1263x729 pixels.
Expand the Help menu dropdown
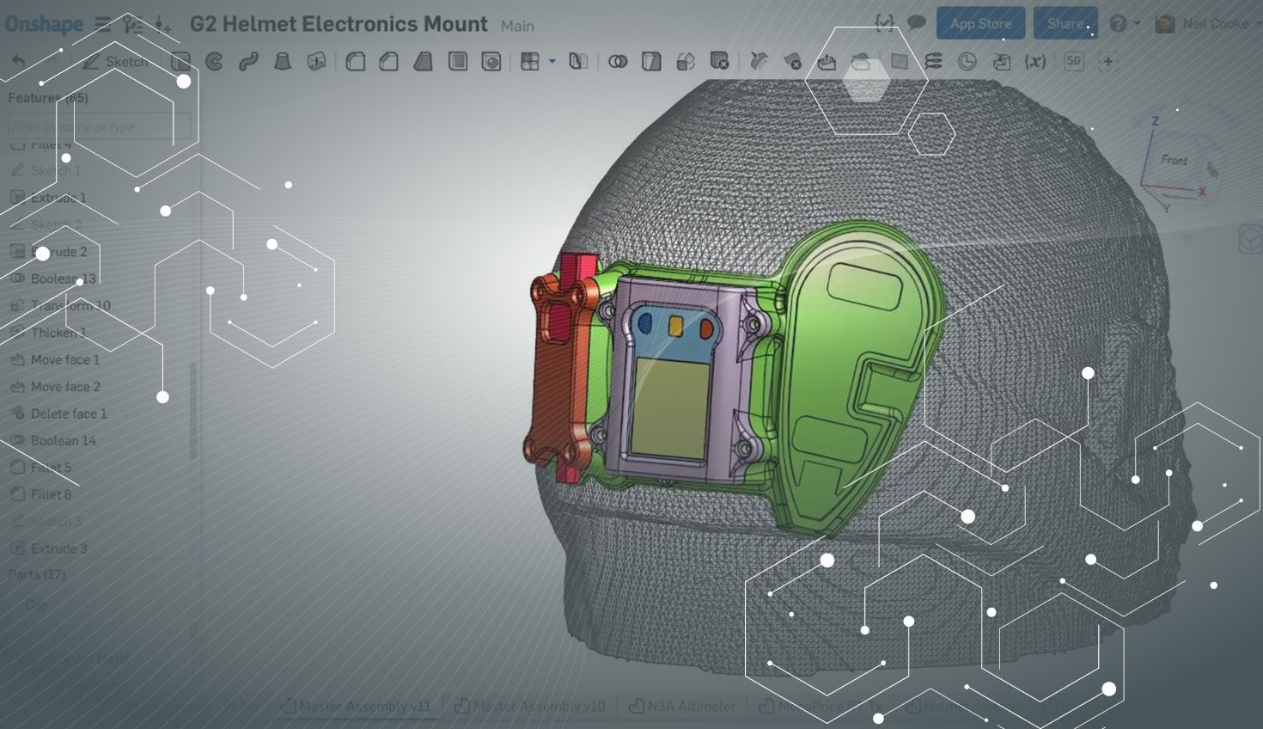[1125, 24]
